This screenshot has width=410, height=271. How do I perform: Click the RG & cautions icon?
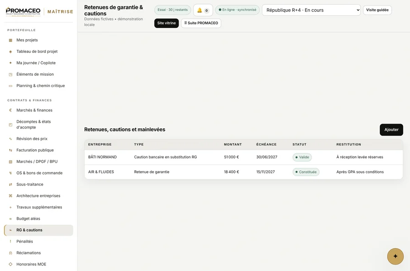pos(10,230)
